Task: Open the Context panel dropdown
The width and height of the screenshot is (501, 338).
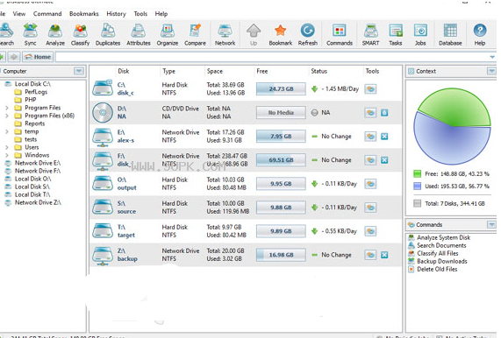Action: pyautogui.click(x=491, y=71)
